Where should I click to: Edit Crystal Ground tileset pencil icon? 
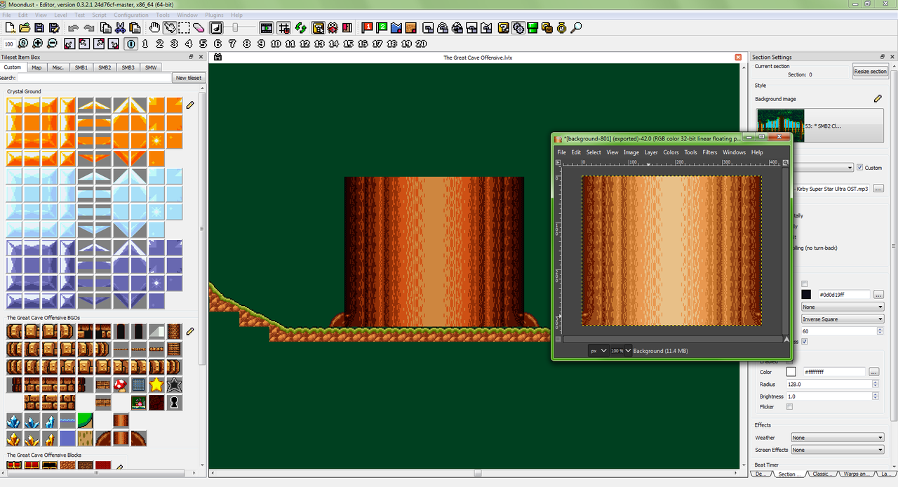point(190,105)
